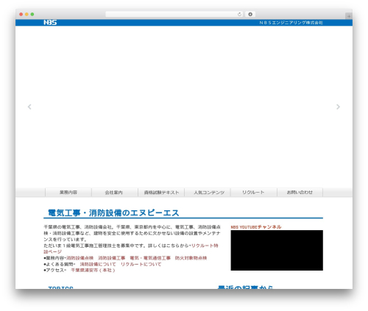Image resolution: width=368 pixels, height=311 pixels.
Task: Open the 消防設備工事 link
Action: click(x=112, y=258)
